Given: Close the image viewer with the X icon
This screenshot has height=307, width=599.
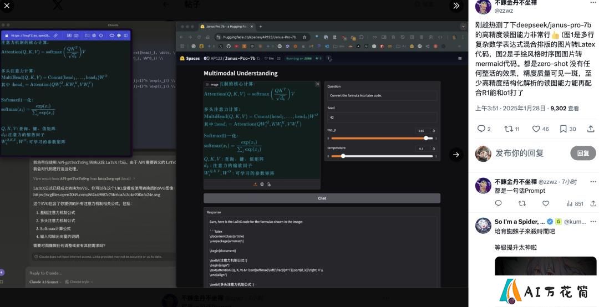Looking at the screenshot, I should [x=7, y=6].
